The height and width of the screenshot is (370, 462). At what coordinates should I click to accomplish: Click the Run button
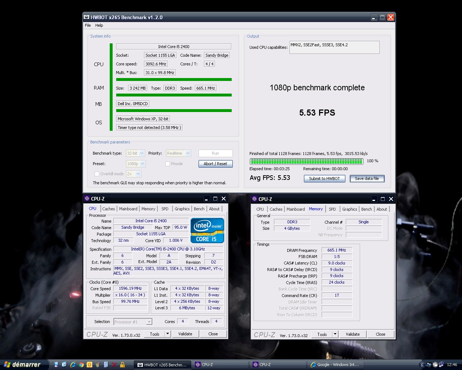pyautogui.click(x=215, y=153)
